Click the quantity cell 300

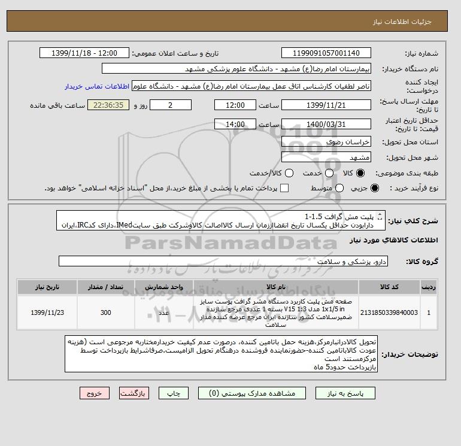[x=105, y=312]
